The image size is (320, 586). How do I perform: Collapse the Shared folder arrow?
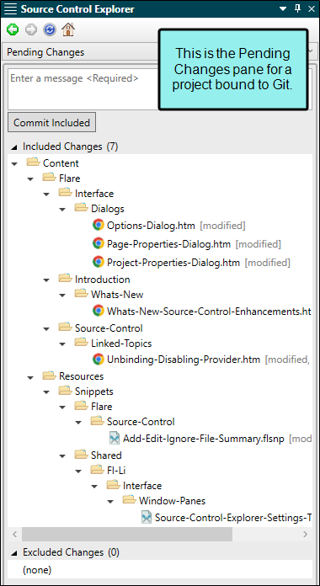point(62,456)
